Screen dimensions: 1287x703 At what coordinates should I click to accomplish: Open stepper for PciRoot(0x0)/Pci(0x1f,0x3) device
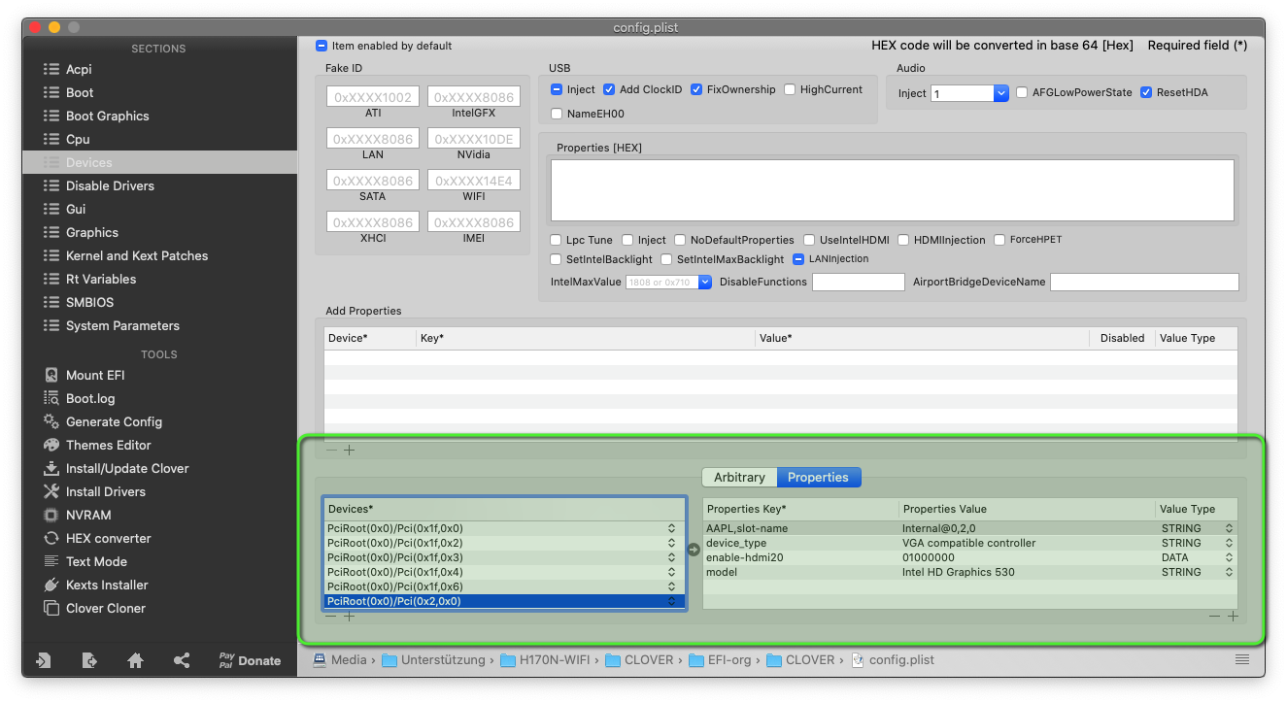click(x=671, y=557)
